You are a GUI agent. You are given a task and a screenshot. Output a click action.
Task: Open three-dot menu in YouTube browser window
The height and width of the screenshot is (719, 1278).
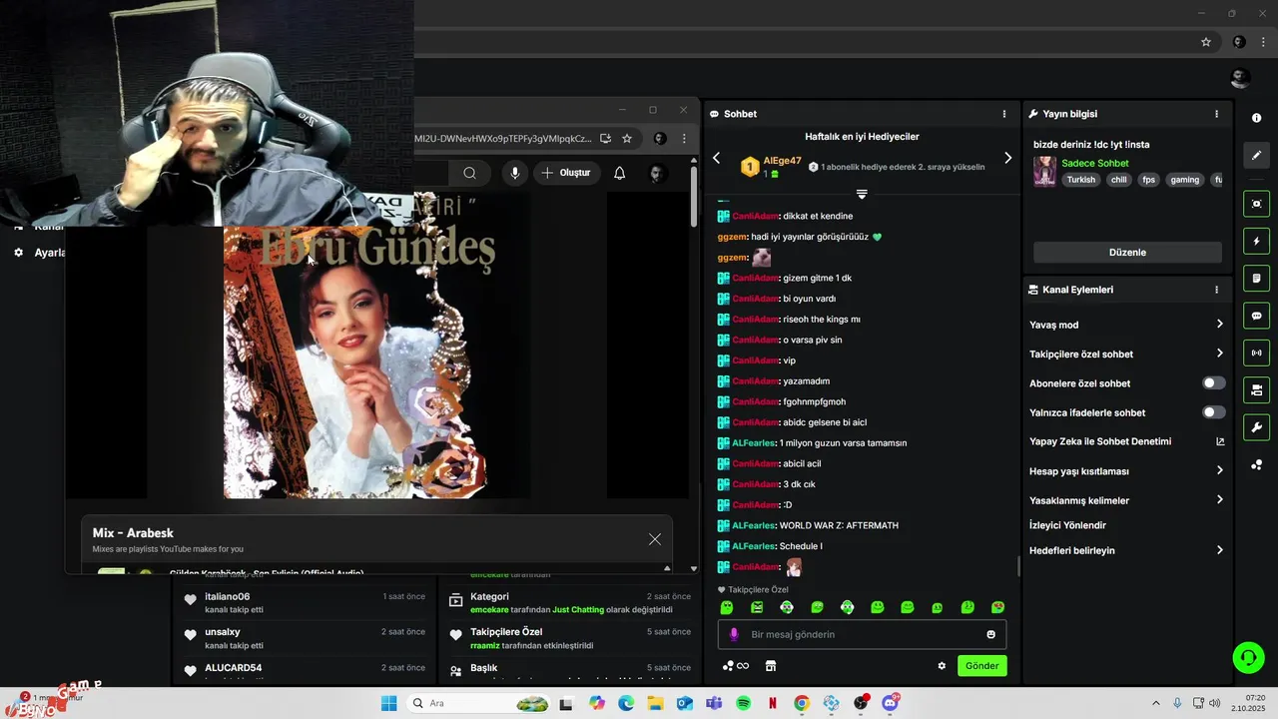[684, 139]
